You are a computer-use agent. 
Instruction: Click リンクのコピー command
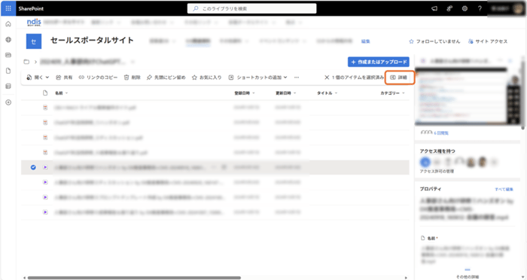pos(98,78)
